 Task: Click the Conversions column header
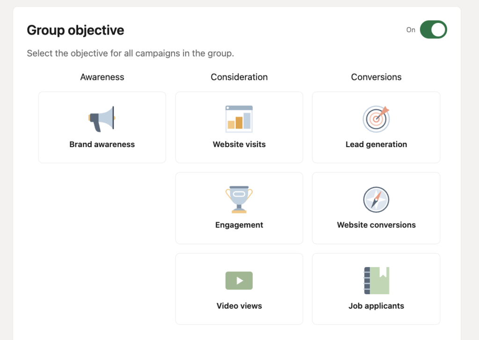coord(376,77)
